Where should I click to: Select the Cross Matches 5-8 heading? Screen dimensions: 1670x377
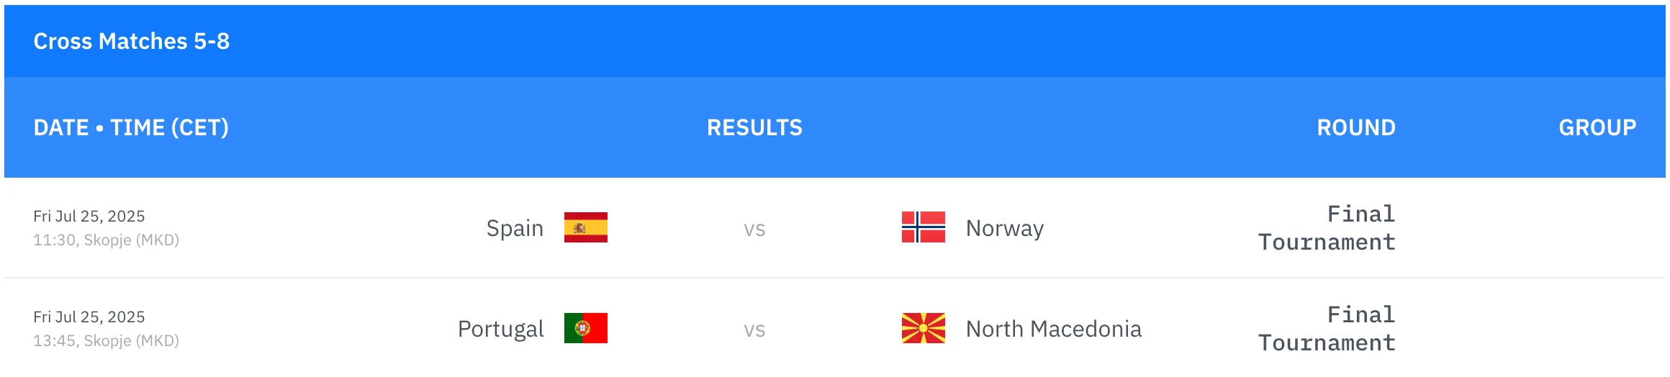click(x=132, y=41)
